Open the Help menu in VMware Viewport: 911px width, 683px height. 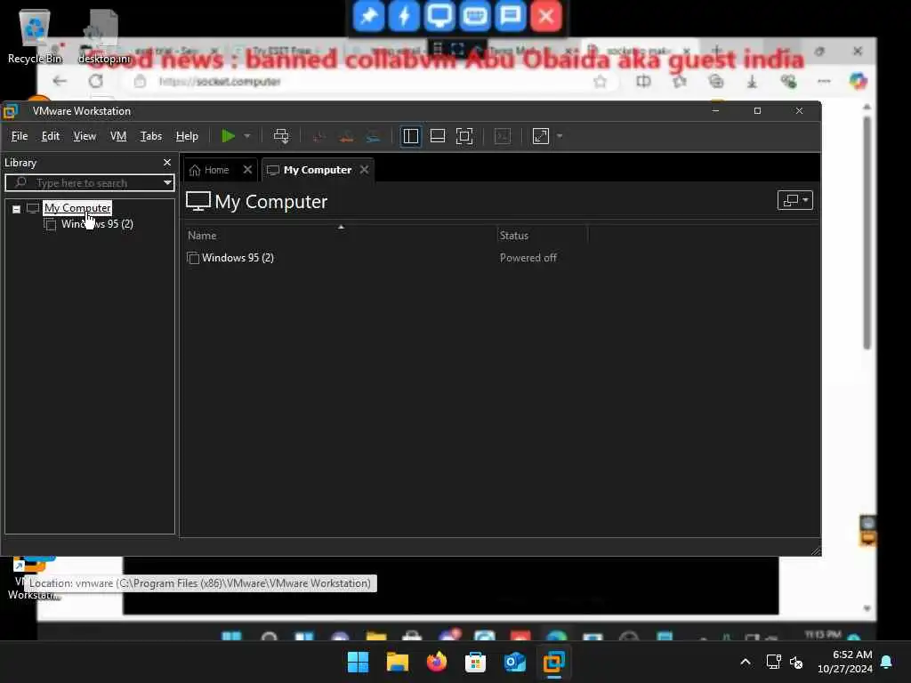187,136
